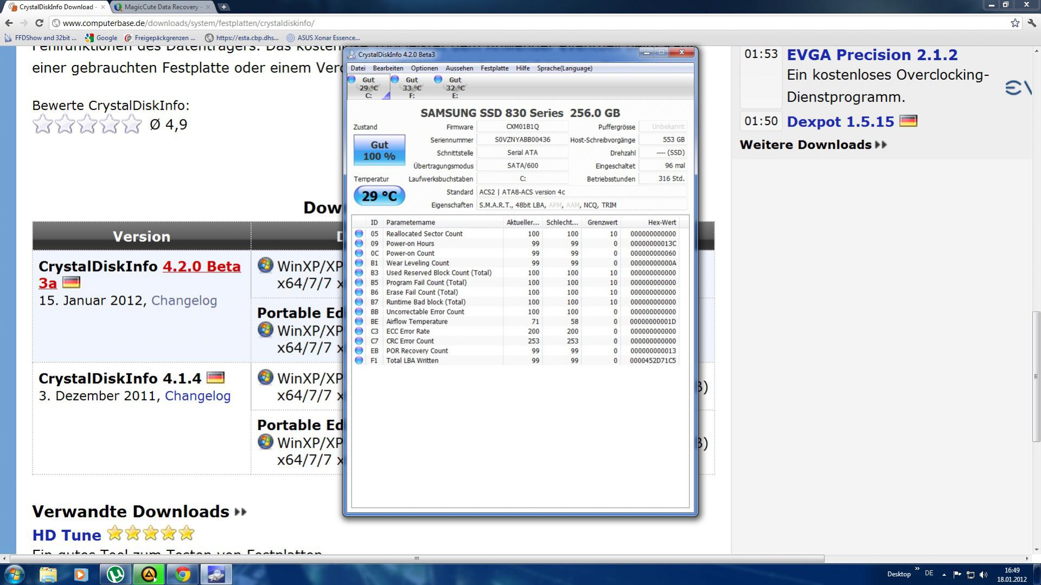Open Freigepäckgrenzen bookmark
This screenshot has width=1041, height=585.
tap(160, 38)
